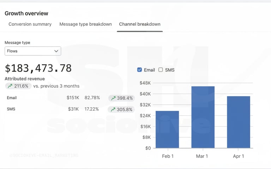271x169 pixels.
Task: Click the 211.6% upward trend arrow icon
Action: coord(10,86)
